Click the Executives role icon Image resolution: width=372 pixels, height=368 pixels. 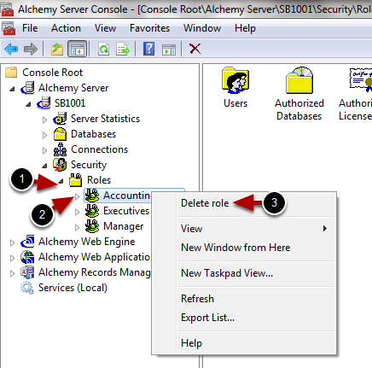[92, 211]
